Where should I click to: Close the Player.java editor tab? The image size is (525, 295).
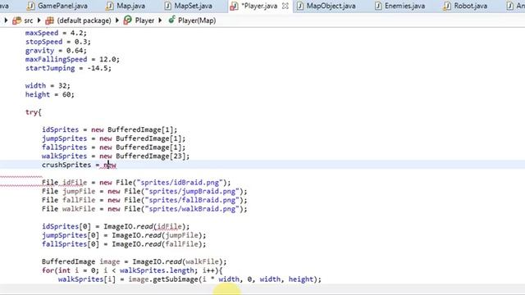point(285,6)
